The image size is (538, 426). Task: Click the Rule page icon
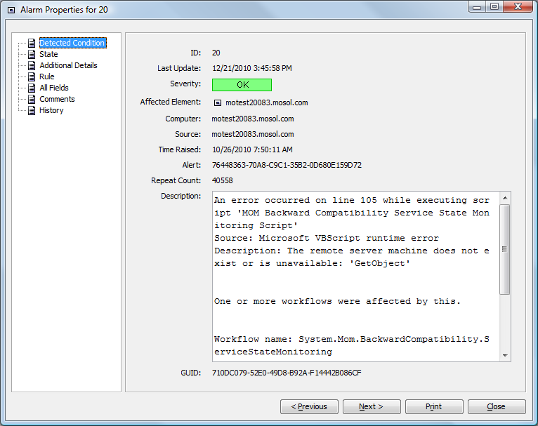click(32, 76)
